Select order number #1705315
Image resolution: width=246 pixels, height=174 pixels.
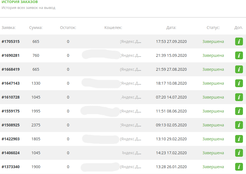[x=11, y=41]
